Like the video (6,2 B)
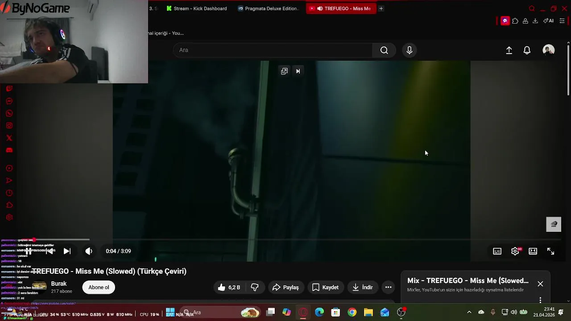This screenshot has height=321, width=571. [x=229, y=288]
